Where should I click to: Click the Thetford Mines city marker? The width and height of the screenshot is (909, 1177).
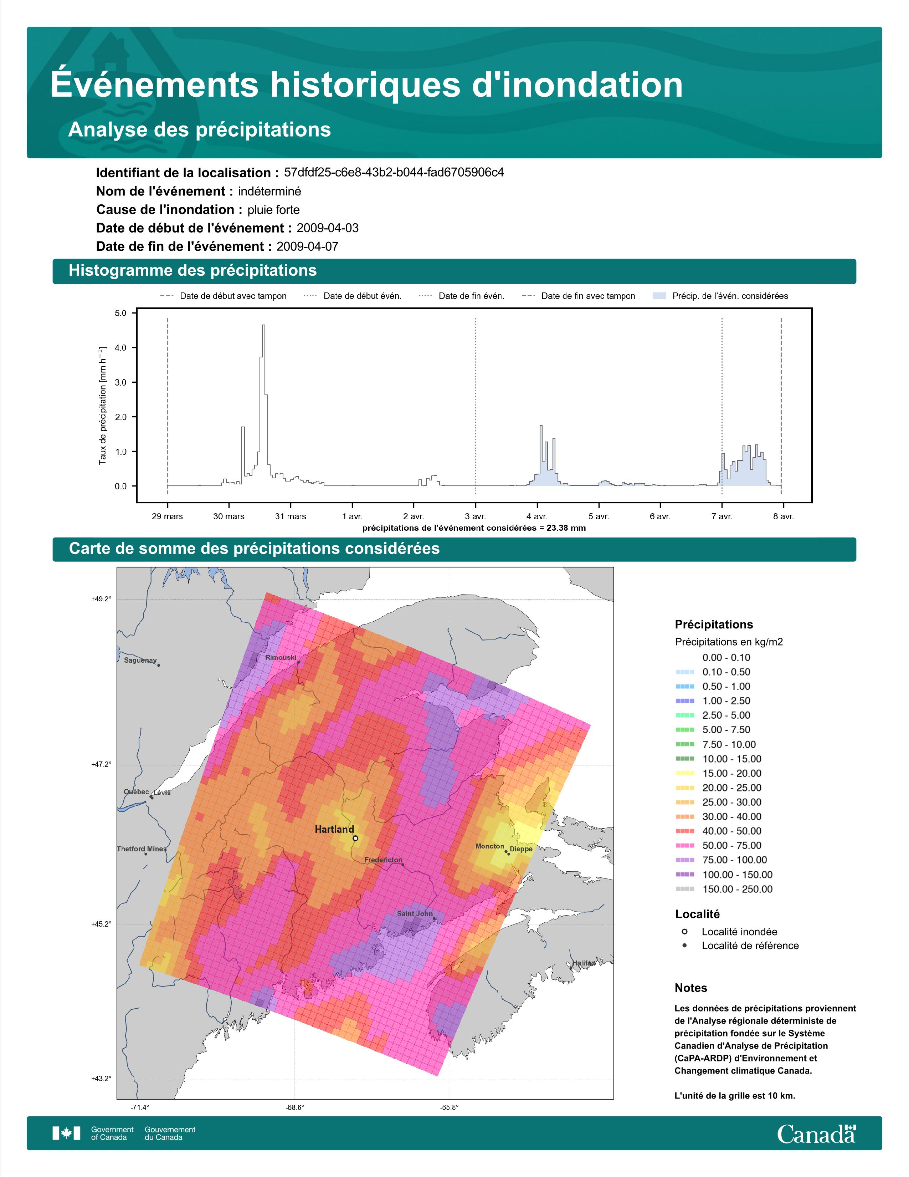click(145, 854)
